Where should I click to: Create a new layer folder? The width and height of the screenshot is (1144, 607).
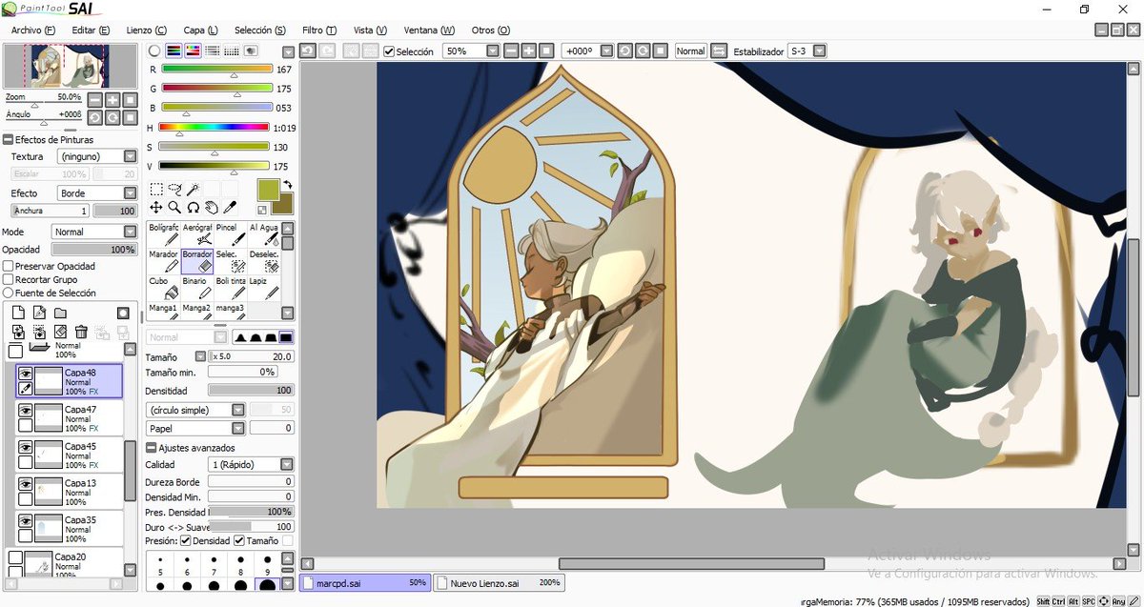[x=60, y=313]
